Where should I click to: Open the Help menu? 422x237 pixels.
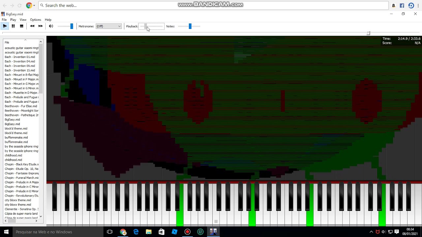tap(48, 20)
